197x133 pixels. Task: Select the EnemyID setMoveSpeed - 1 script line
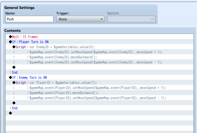100,62
